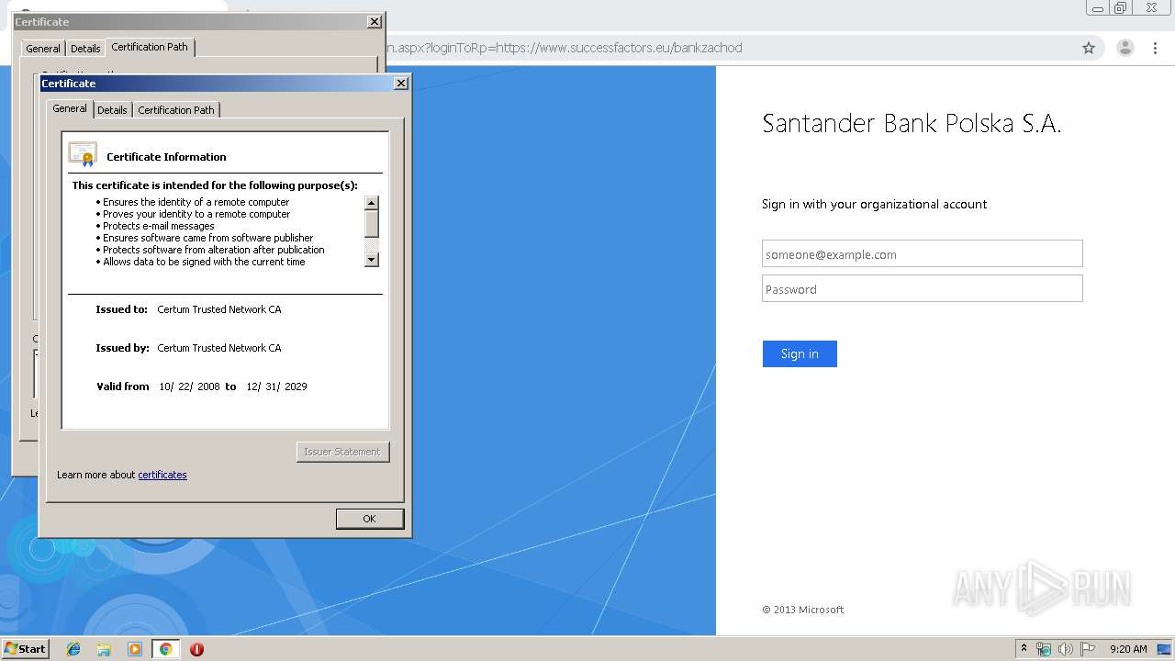This screenshot has height=661, width=1175.
Task: Click the Sign in button
Action: pyautogui.click(x=800, y=353)
